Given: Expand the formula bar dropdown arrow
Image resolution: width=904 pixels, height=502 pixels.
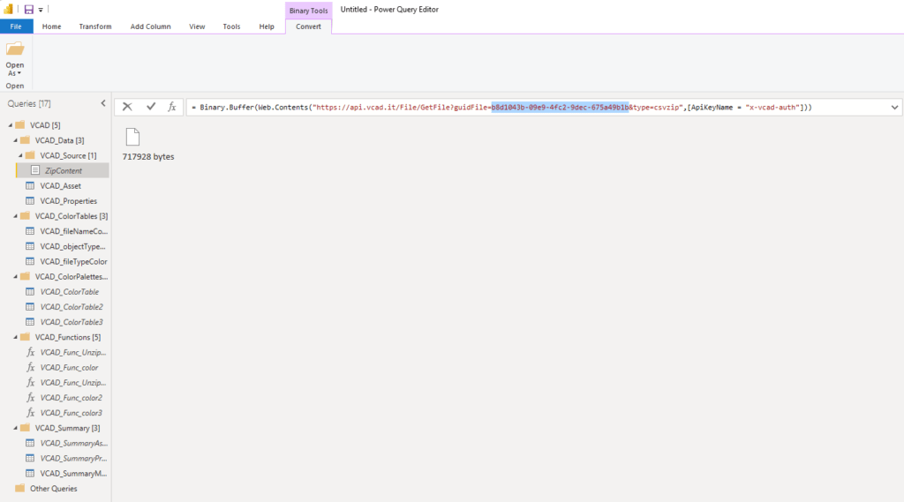Looking at the screenshot, I should click(894, 107).
